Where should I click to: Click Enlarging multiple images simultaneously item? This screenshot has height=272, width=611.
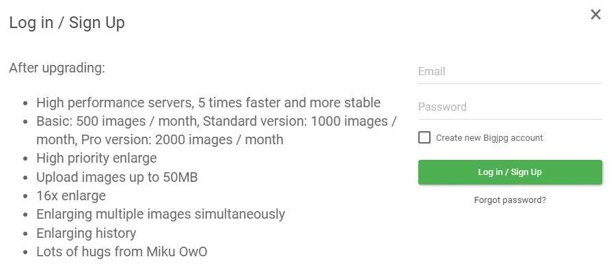[x=161, y=215]
